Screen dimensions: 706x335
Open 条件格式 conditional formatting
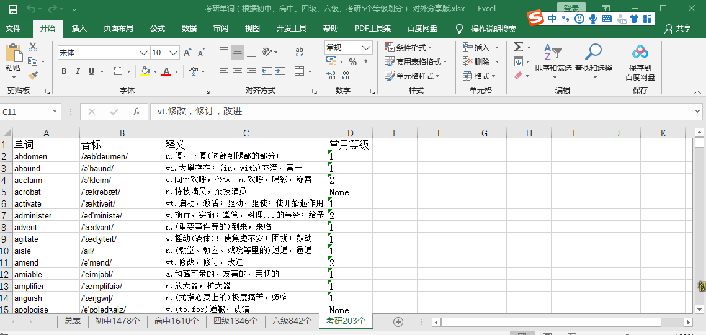408,47
